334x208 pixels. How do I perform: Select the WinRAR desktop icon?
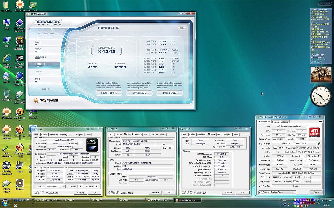pyautogui.click(x=33, y=115)
